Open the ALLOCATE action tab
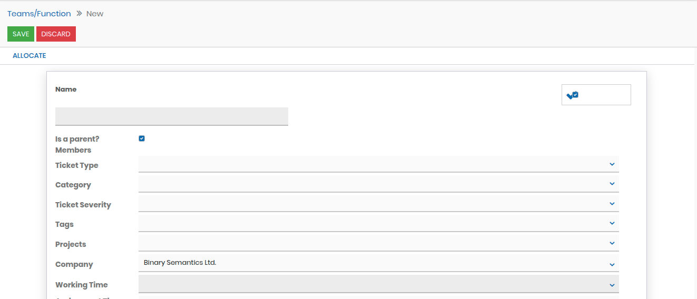This screenshot has height=299, width=697. point(30,56)
